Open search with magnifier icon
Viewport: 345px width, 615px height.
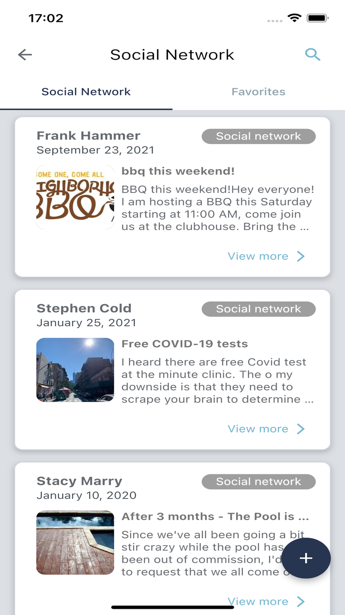[313, 55]
